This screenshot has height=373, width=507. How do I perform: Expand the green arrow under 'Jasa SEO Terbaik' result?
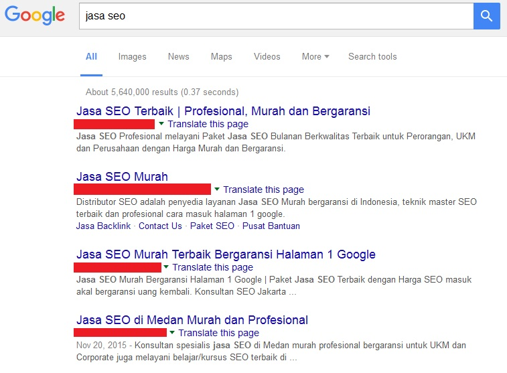point(161,123)
